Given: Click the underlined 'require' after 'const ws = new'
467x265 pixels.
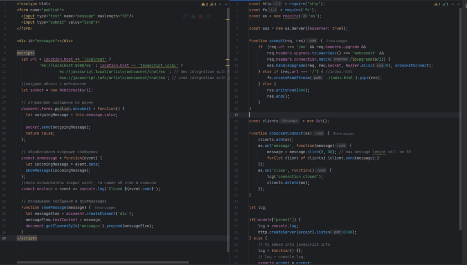Looking at the screenshot, I should click(291, 16).
